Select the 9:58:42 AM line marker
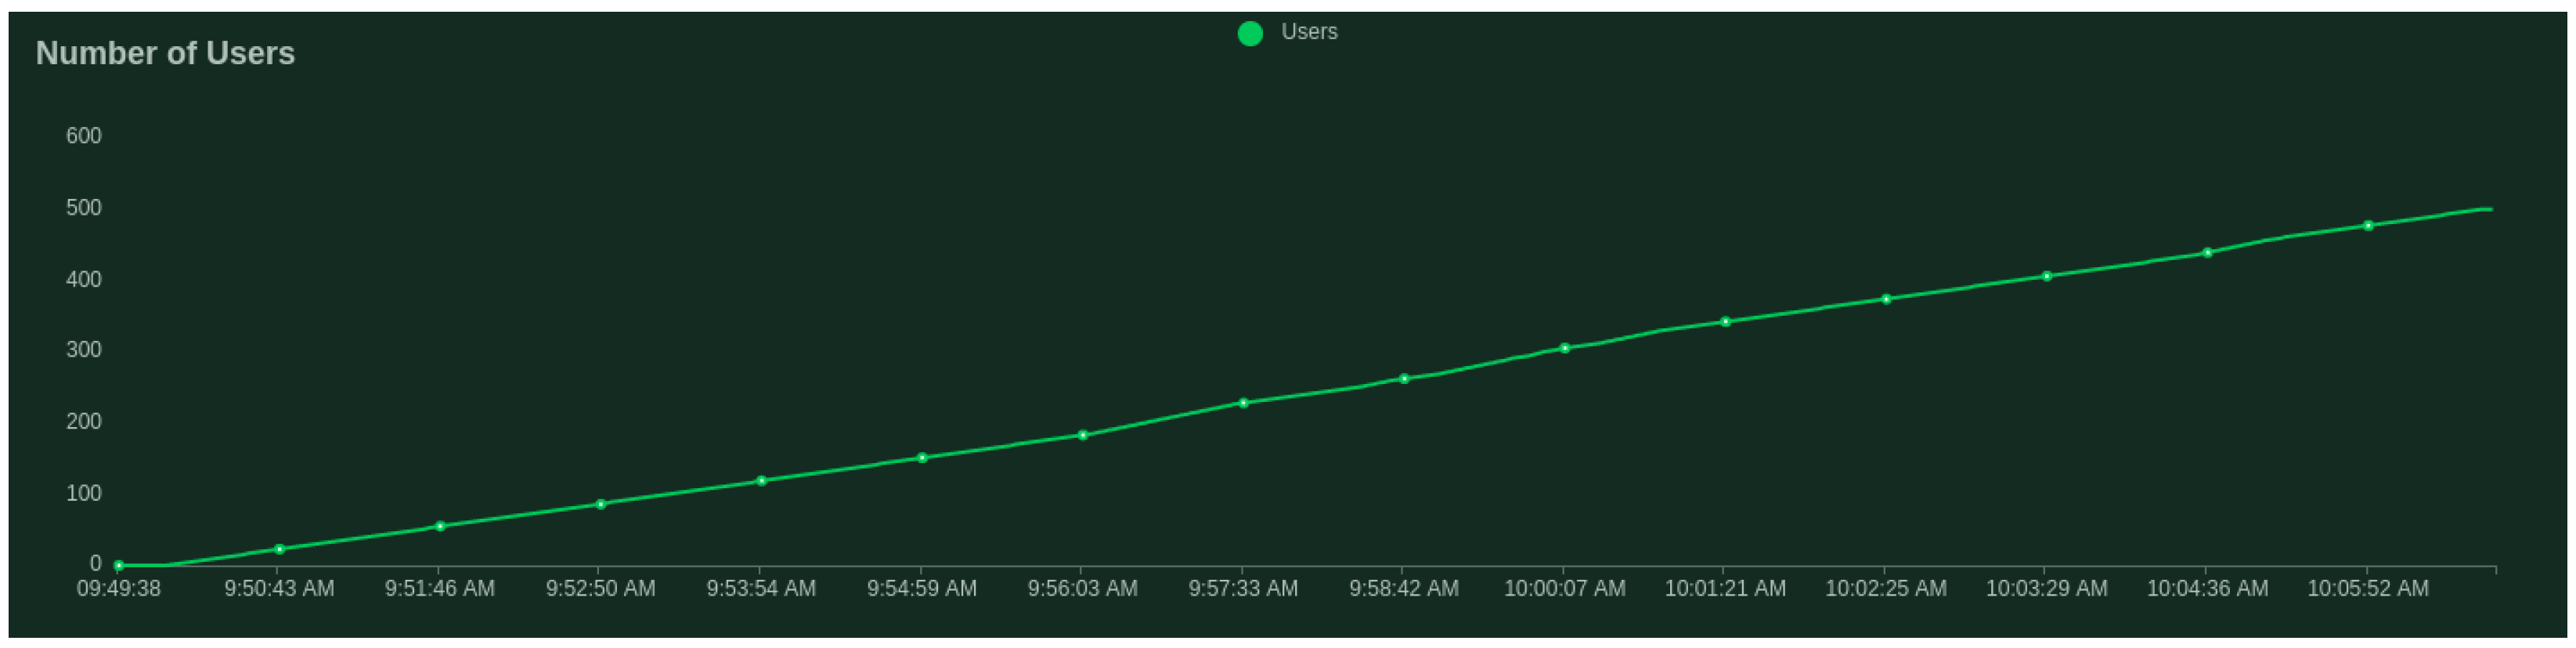This screenshot has width=2576, height=648. [x=1404, y=379]
